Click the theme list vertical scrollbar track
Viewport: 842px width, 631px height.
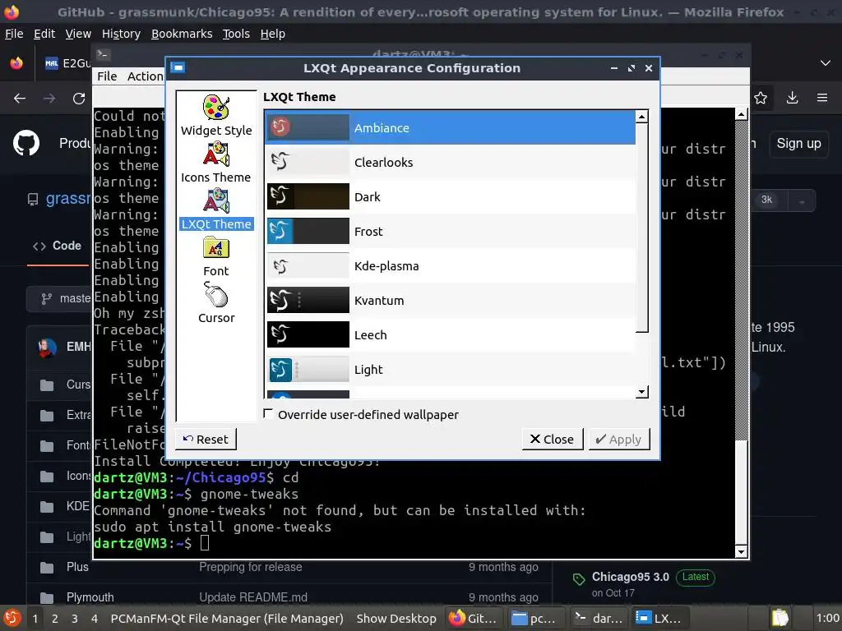pos(641,360)
